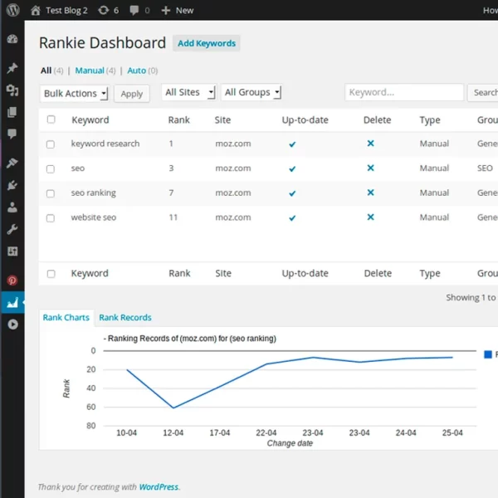
Task: Click the blue chart legend swatch
Action: pos(488,354)
